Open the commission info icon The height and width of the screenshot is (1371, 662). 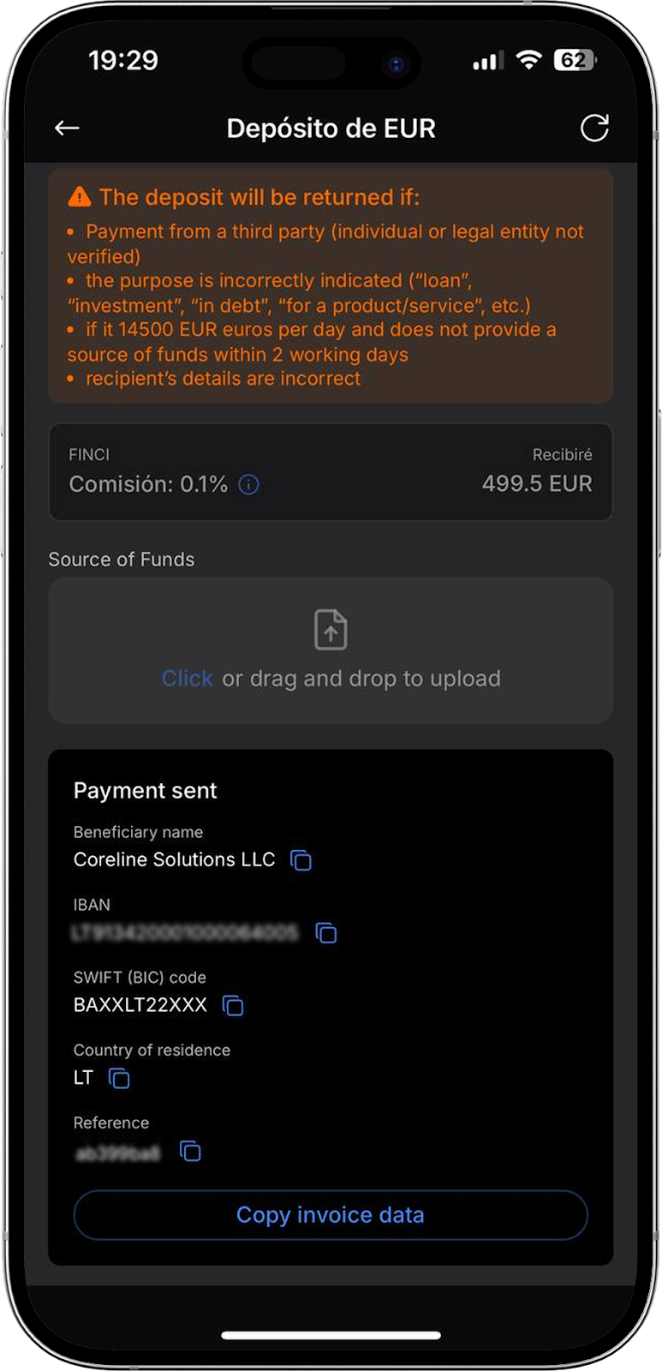(248, 485)
